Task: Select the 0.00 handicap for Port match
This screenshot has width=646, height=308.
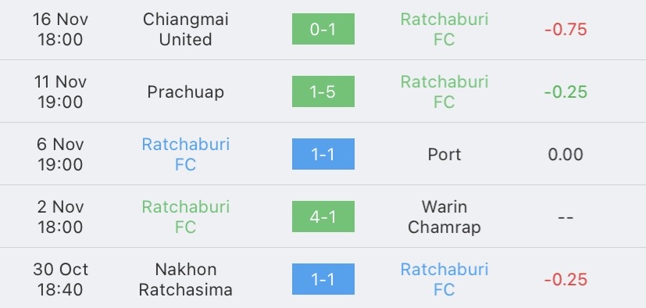Action: click(566, 154)
